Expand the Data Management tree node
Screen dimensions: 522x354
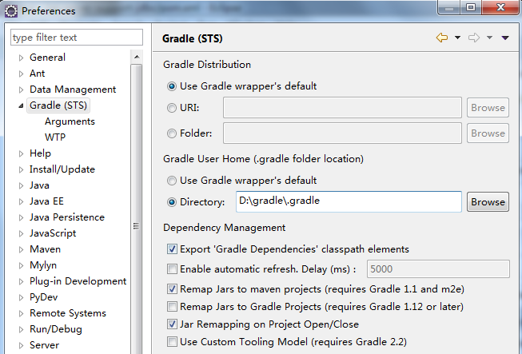point(21,89)
